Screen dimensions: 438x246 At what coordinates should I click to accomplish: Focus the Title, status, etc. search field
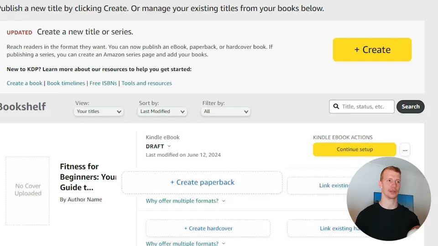click(x=361, y=107)
